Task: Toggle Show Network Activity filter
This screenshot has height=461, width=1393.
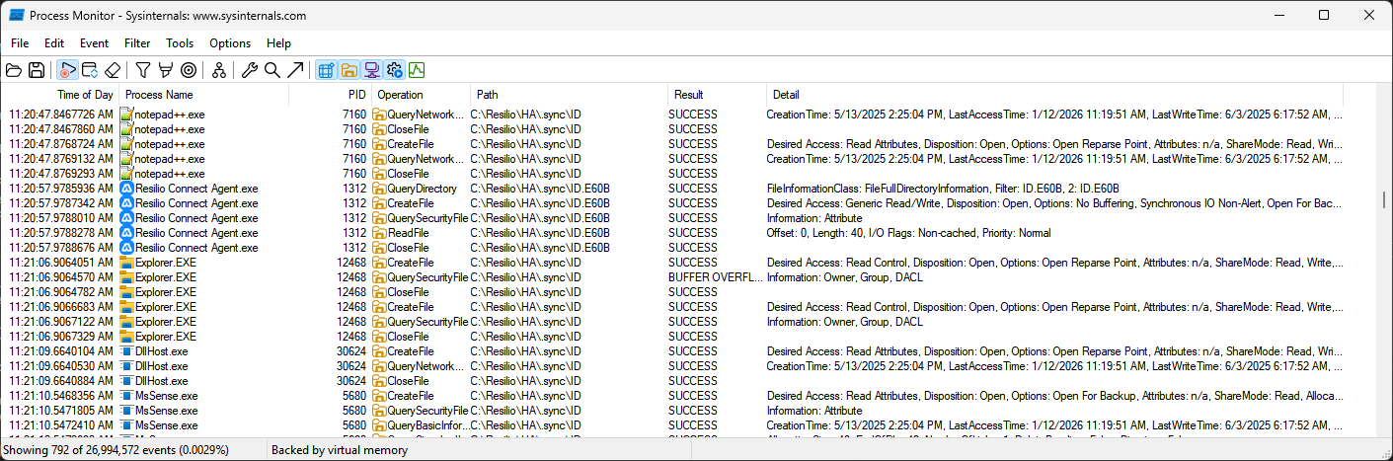Action: coord(372,70)
